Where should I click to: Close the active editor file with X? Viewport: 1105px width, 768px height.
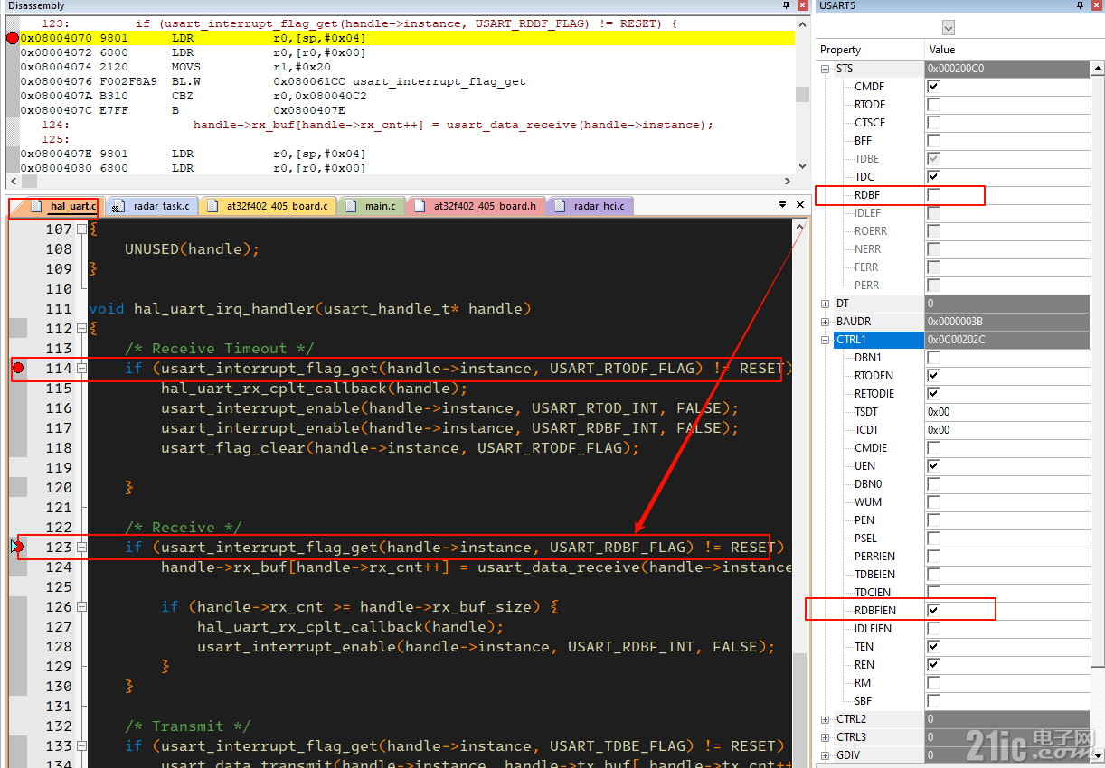(x=800, y=205)
